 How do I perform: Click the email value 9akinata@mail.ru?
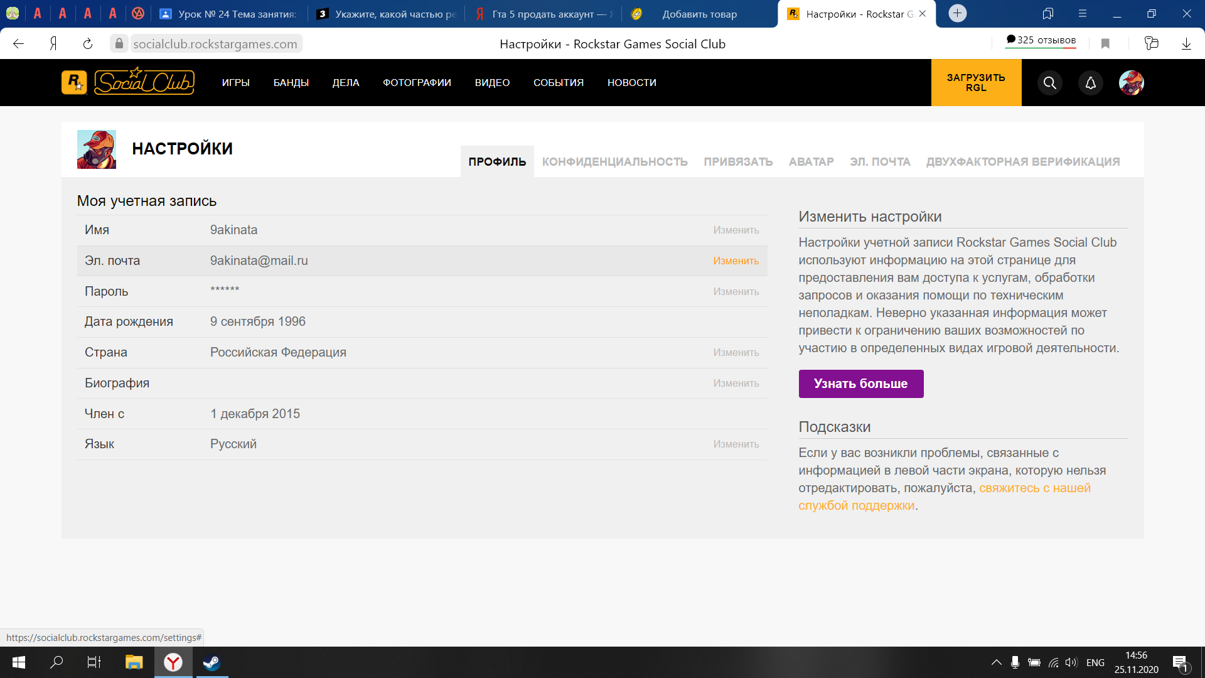coord(259,261)
